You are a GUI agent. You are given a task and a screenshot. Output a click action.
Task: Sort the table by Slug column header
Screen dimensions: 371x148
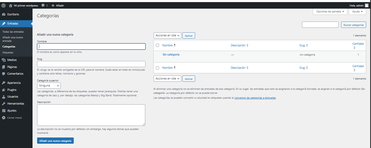pyautogui.click(x=302, y=45)
